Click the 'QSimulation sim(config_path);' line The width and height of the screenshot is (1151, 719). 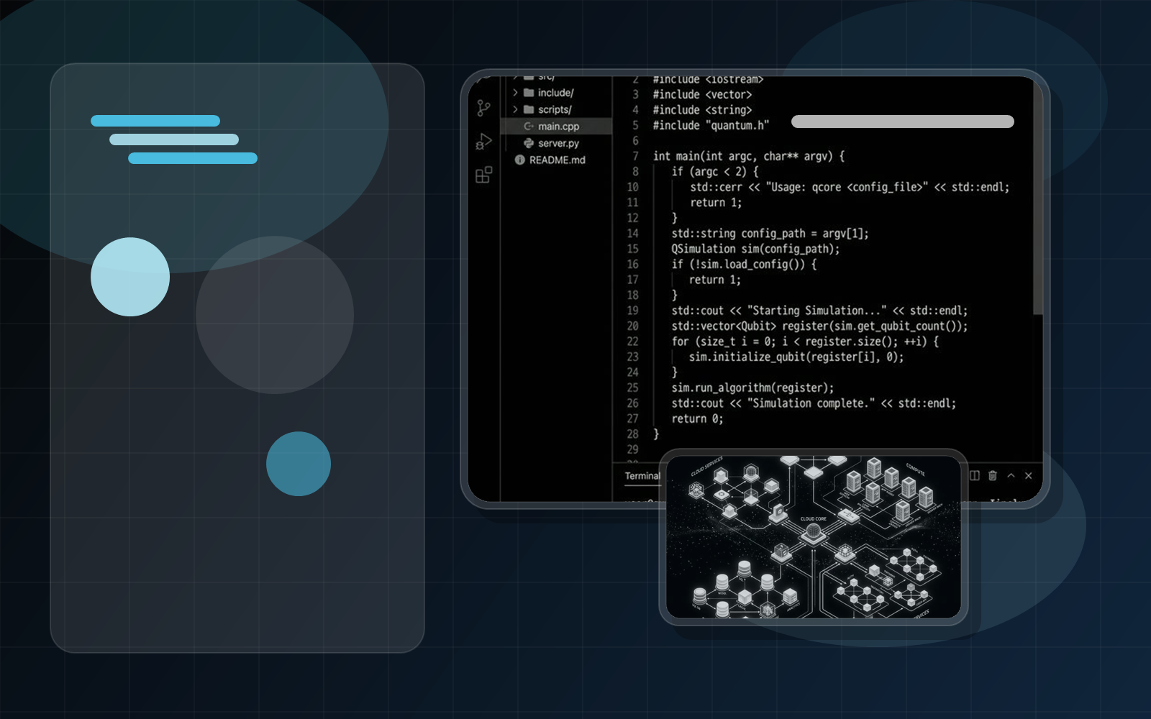tap(755, 249)
